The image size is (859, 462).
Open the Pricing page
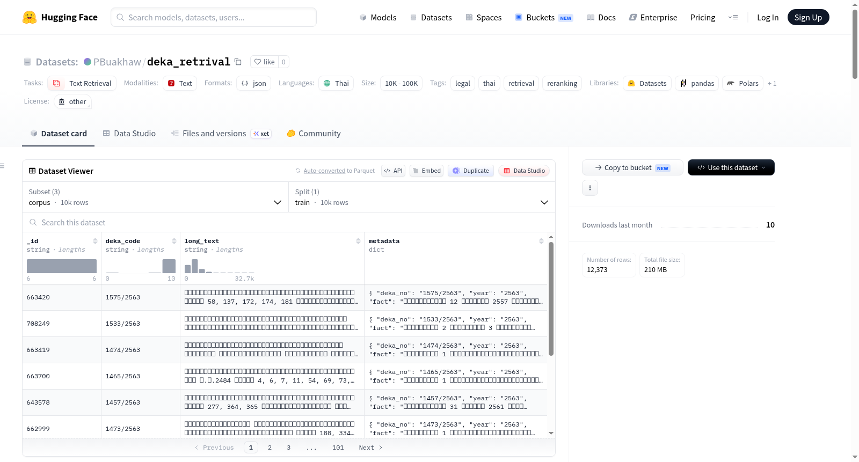coord(703,17)
